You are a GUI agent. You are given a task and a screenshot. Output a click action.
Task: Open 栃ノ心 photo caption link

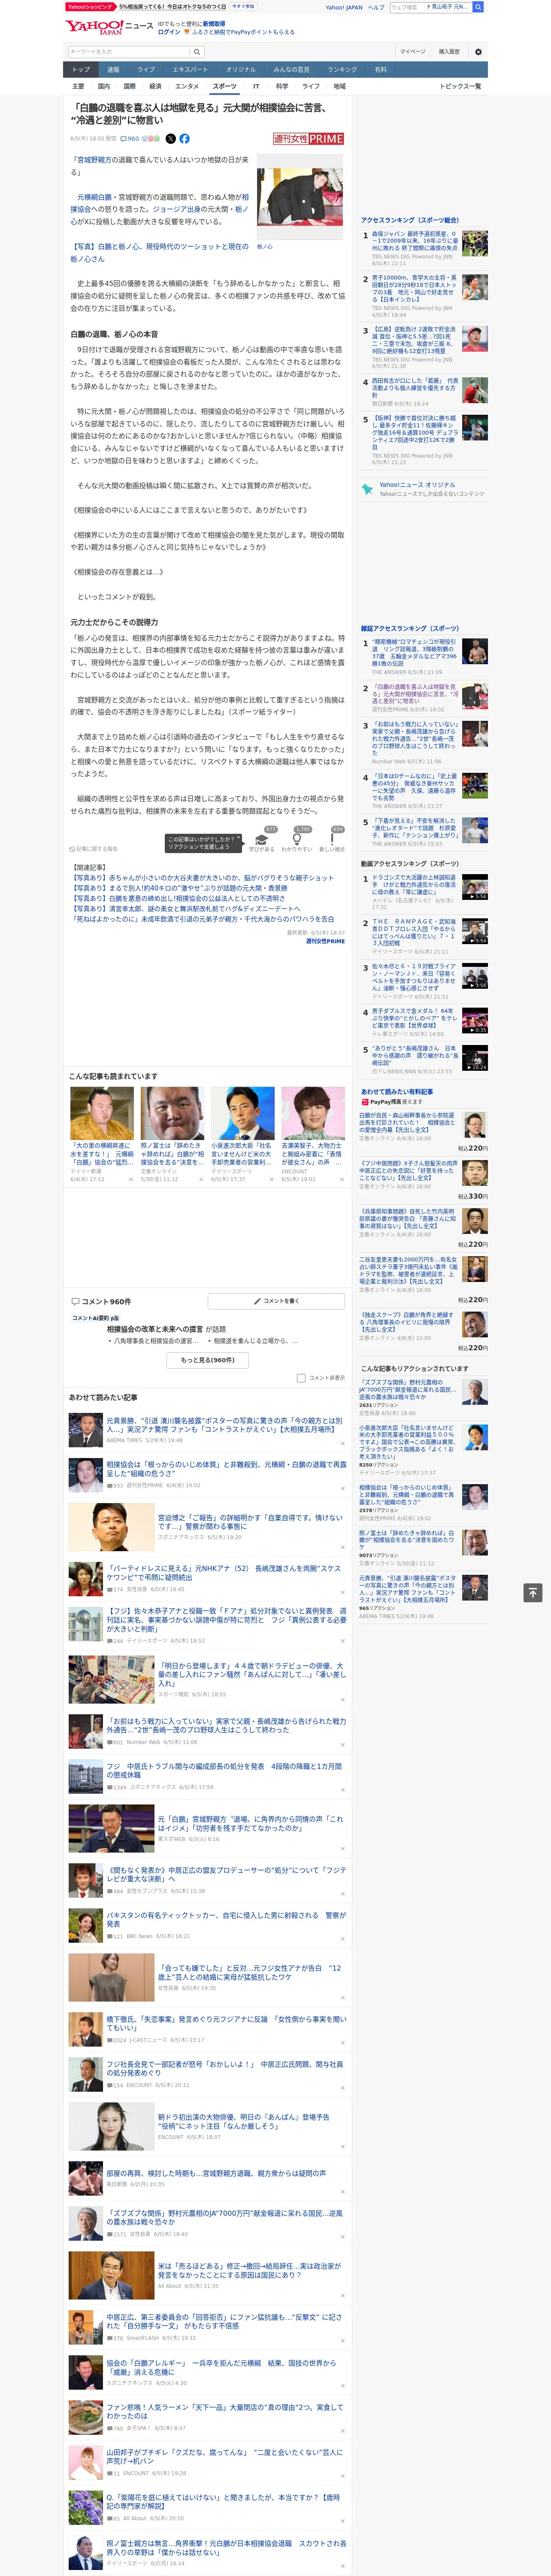pos(264,246)
